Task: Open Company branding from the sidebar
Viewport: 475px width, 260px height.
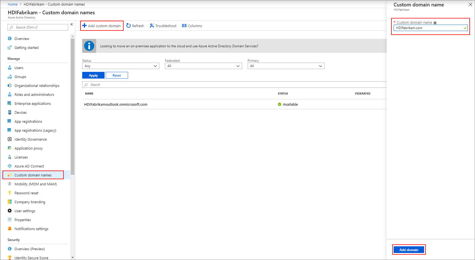Action: pos(30,202)
